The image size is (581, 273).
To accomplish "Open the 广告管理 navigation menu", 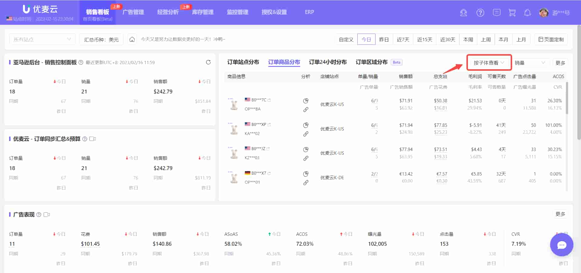I will [x=133, y=12].
